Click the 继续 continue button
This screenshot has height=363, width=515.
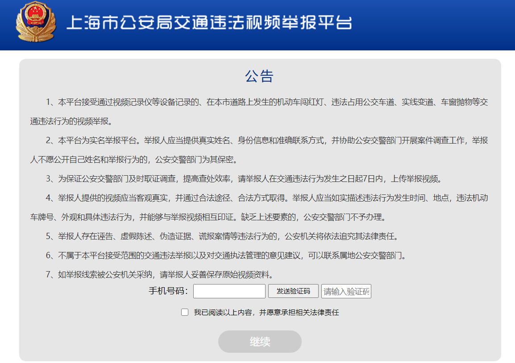coord(260,342)
